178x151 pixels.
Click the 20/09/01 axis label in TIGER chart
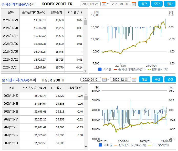[145, 141]
